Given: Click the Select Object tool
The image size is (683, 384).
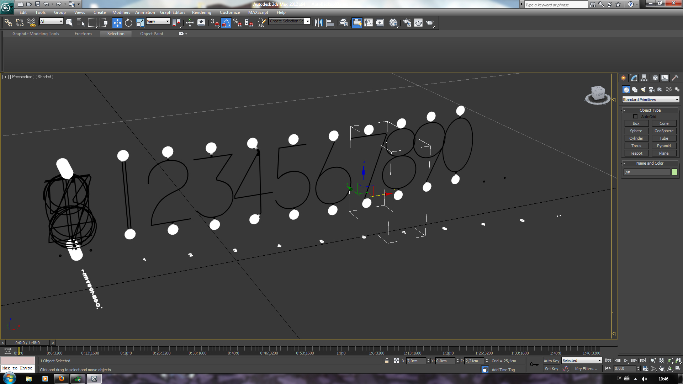Looking at the screenshot, I should (69, 23).
